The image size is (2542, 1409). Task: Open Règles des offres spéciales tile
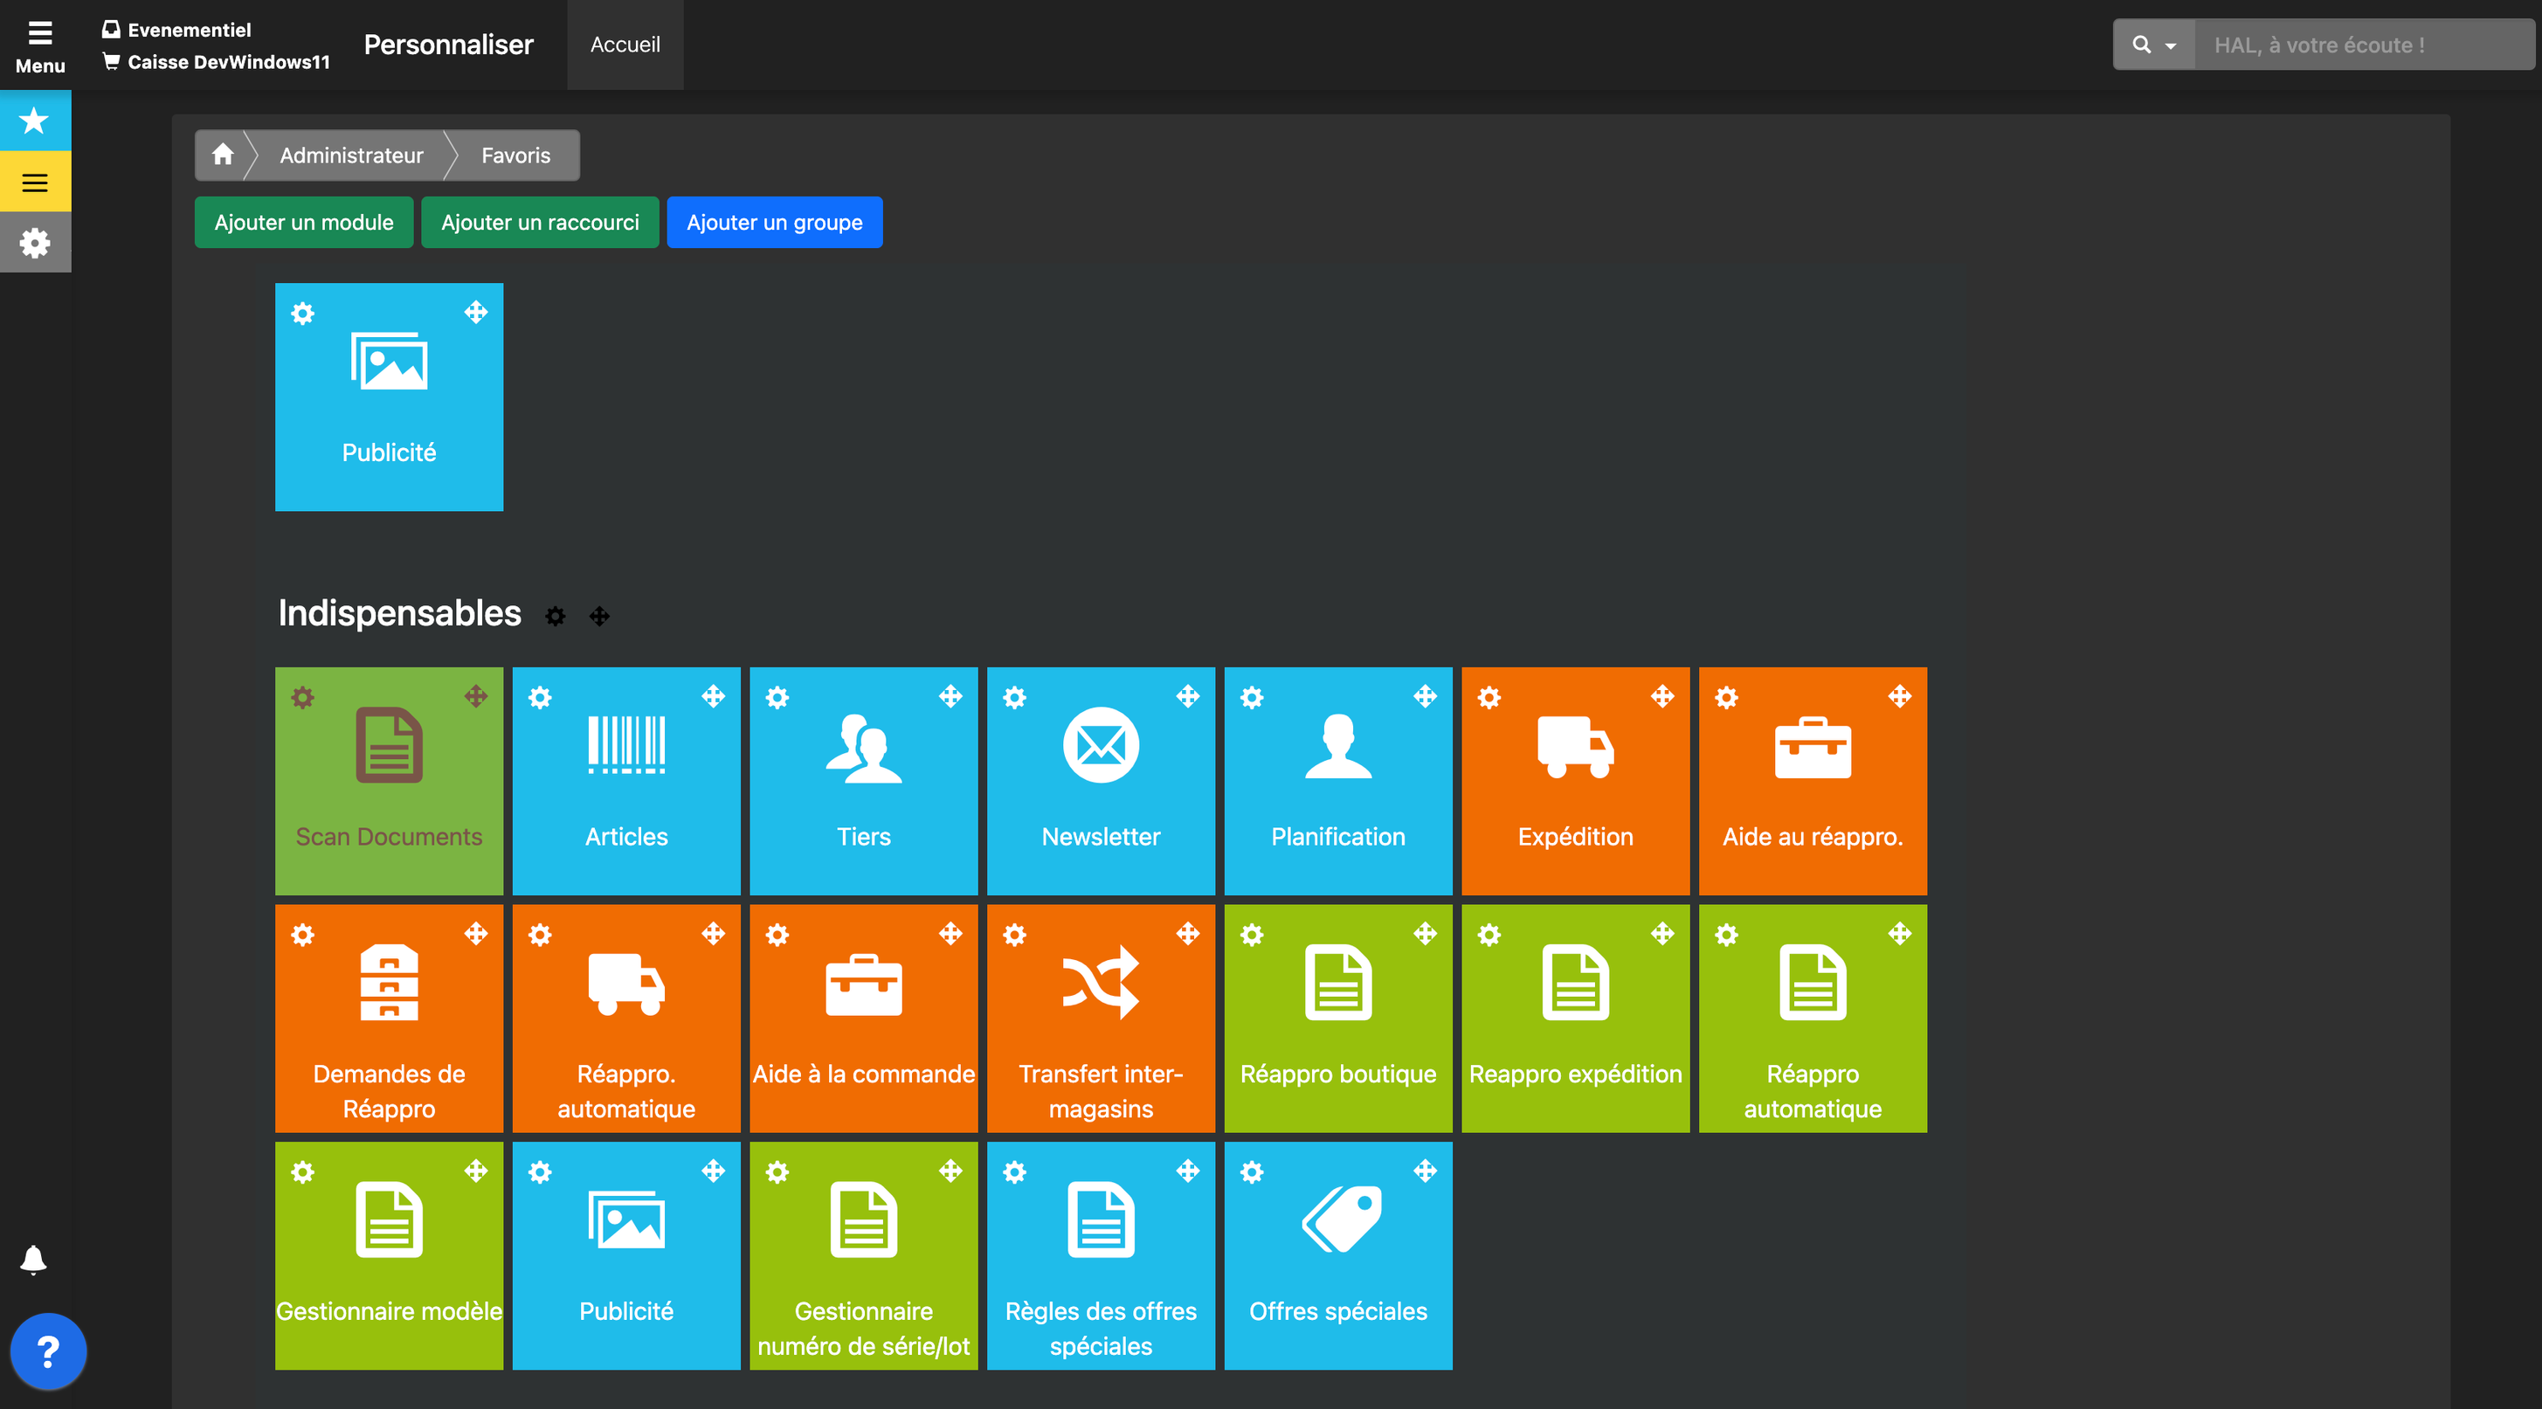[1102, 1256]
